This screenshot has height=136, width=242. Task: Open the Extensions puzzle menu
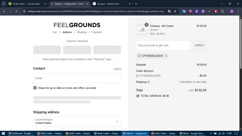click(222, 11)
